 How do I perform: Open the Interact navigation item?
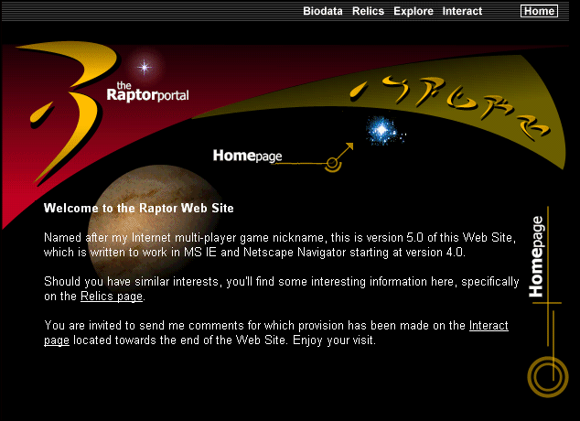462,11
